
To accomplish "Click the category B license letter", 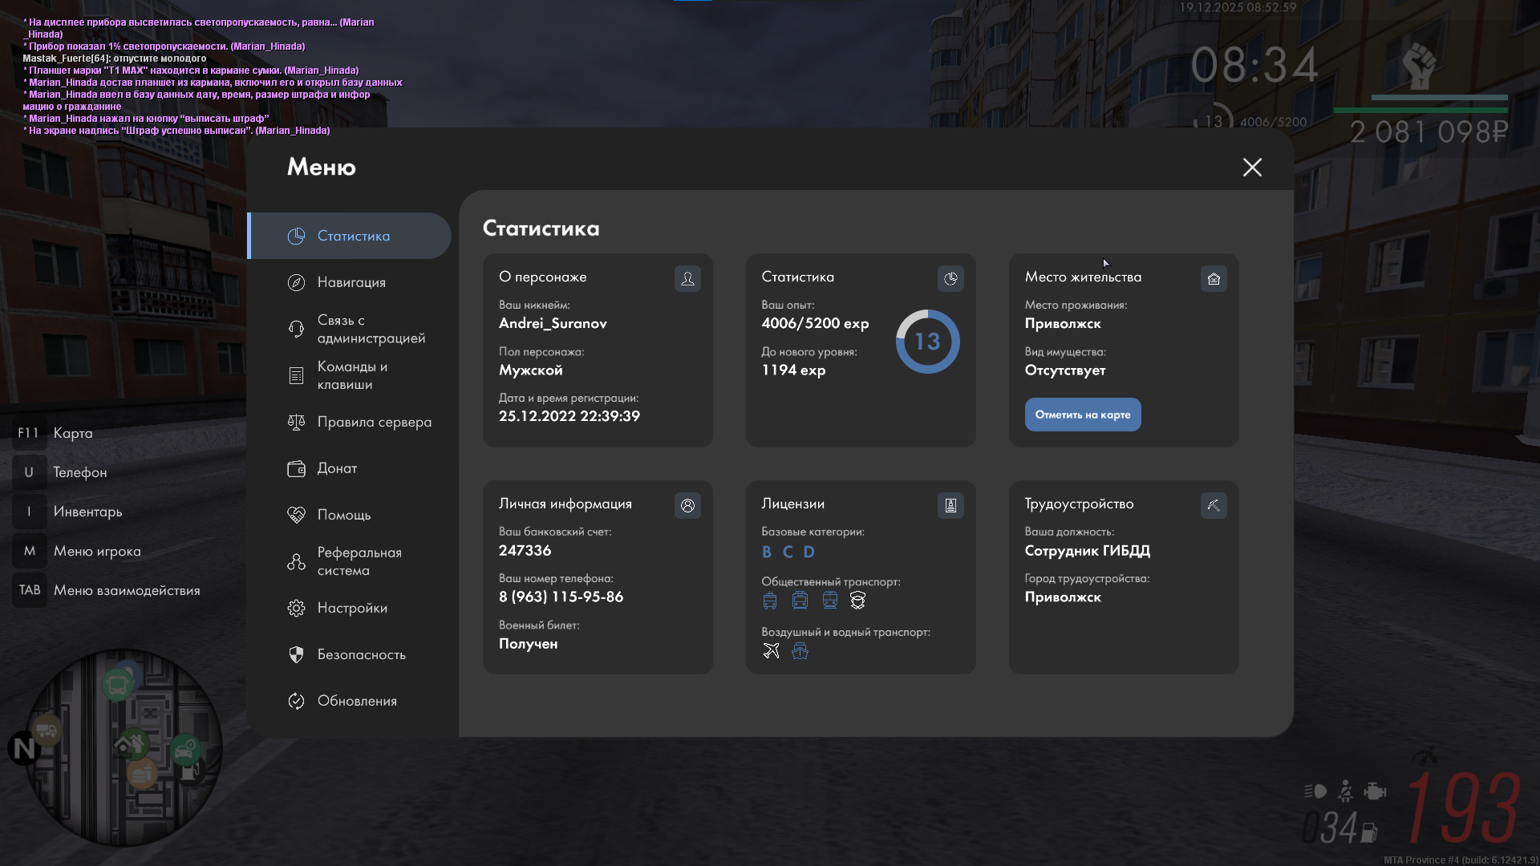I will pyautogui.click(x=767, y=552).
